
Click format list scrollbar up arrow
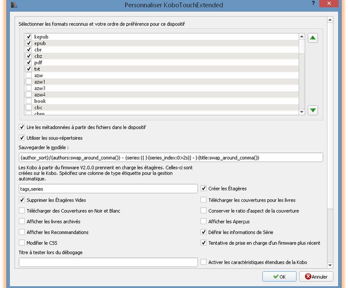click(x=301, y=36)
